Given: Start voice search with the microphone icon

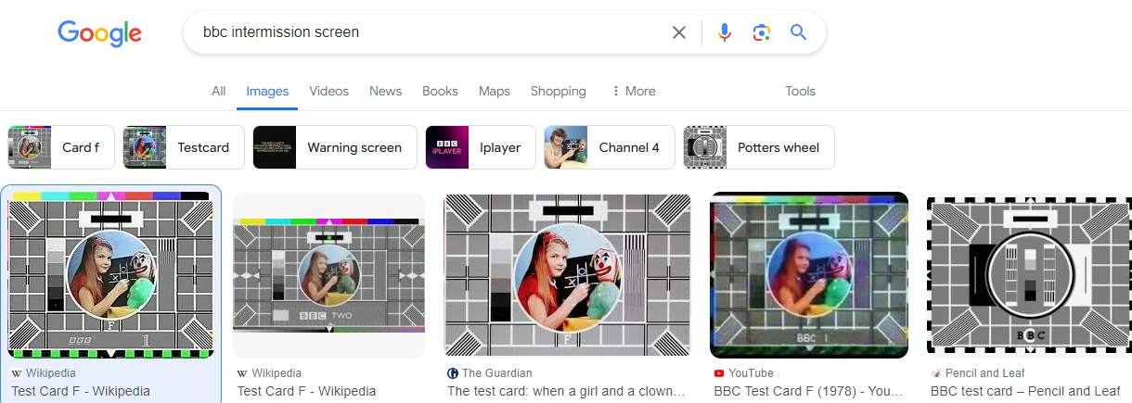Looking at the screenshot, I should 725,32.
